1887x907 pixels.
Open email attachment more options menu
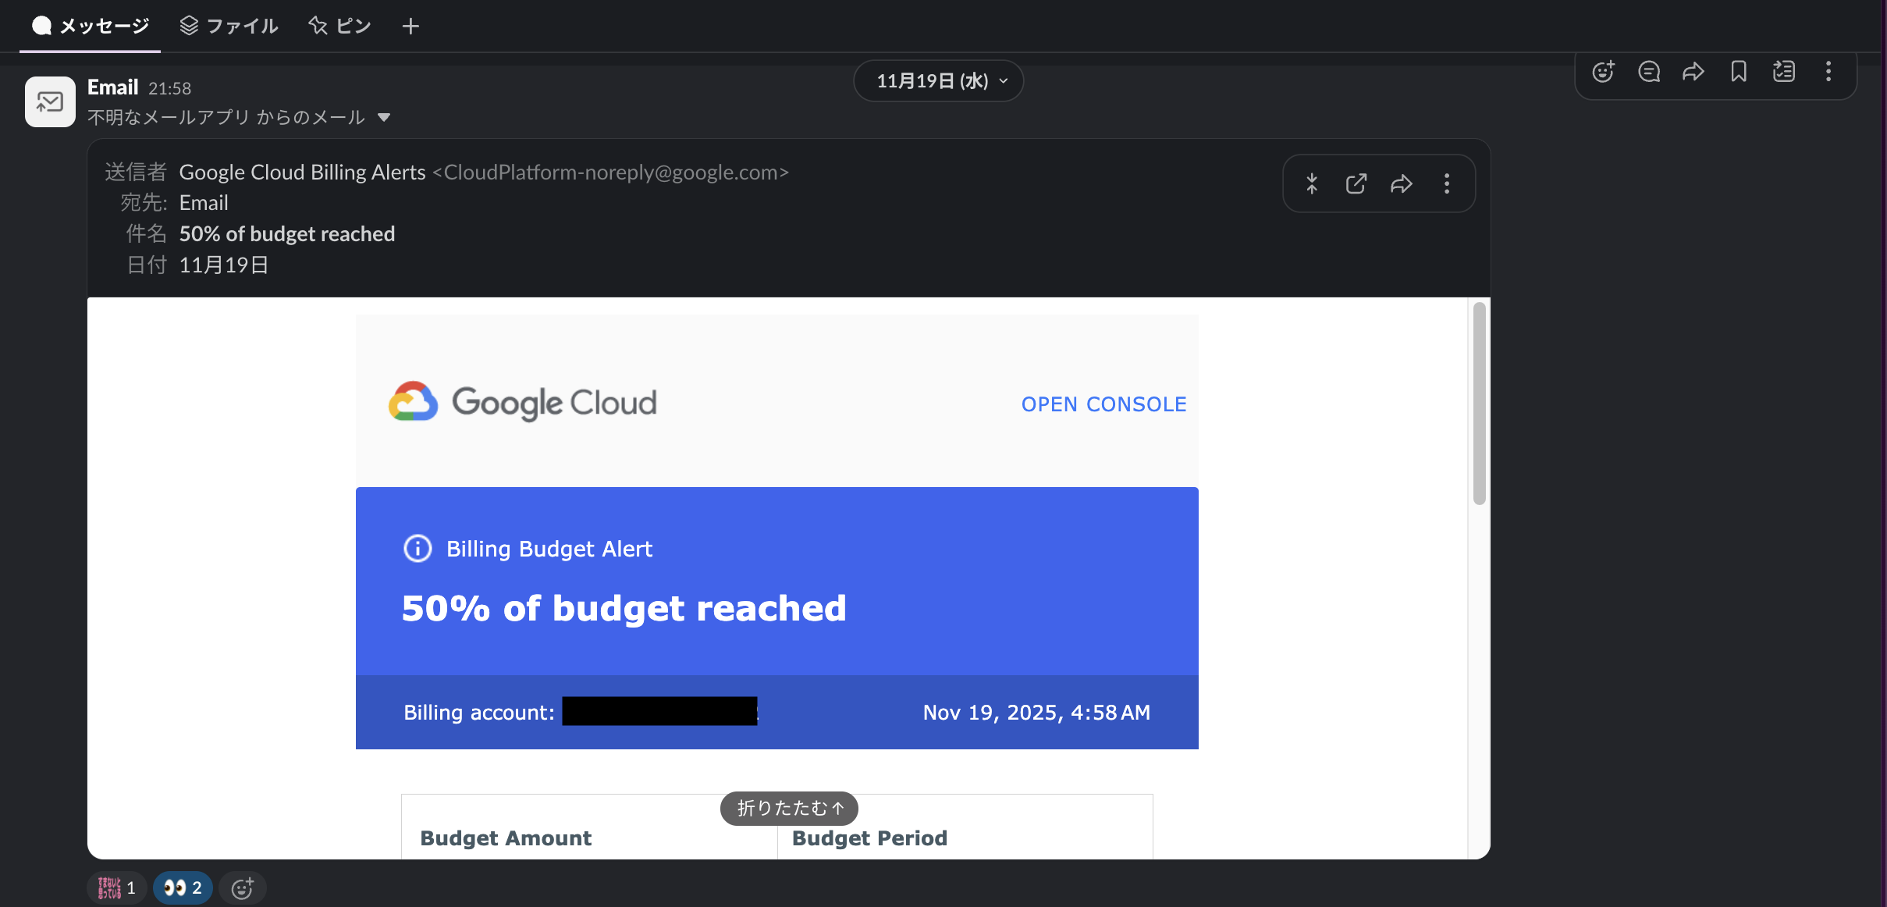1447,183
